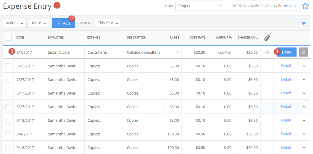This screenshot has width=313, height=154.
Task: Check the 6/25/2017 row checkbox
Action: point(9,66)
